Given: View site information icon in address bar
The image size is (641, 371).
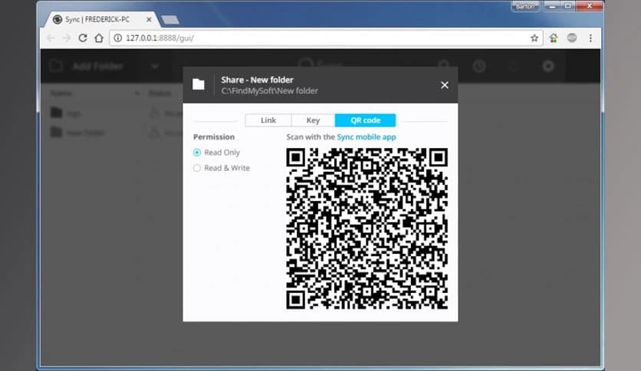Looking at the screenshot, I should (118, 38).
